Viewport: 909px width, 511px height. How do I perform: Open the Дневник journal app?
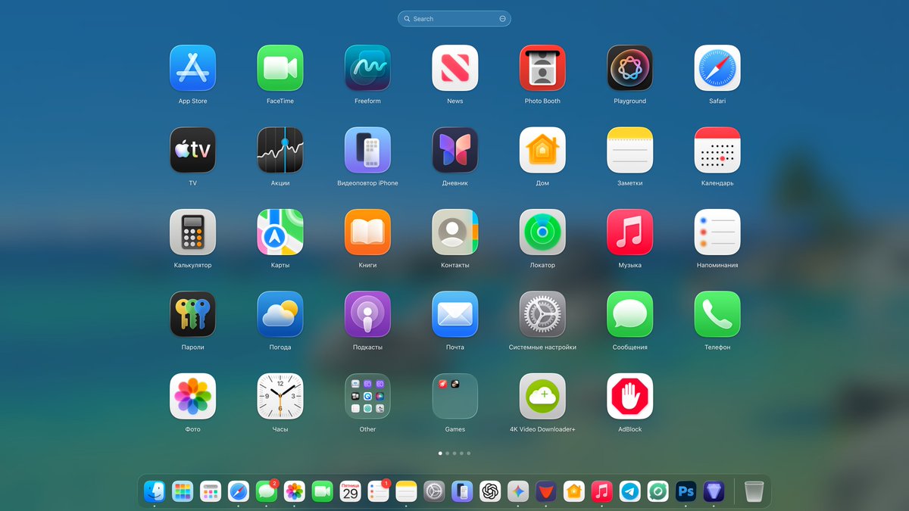click(455, 150)
